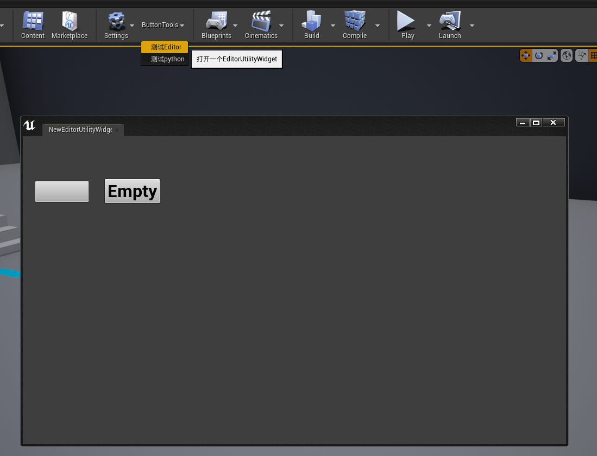The height and width of the screenshot is (456, 597).
Task: Expand the Settings dropdown arrow
Action: (x=132, y=26)
